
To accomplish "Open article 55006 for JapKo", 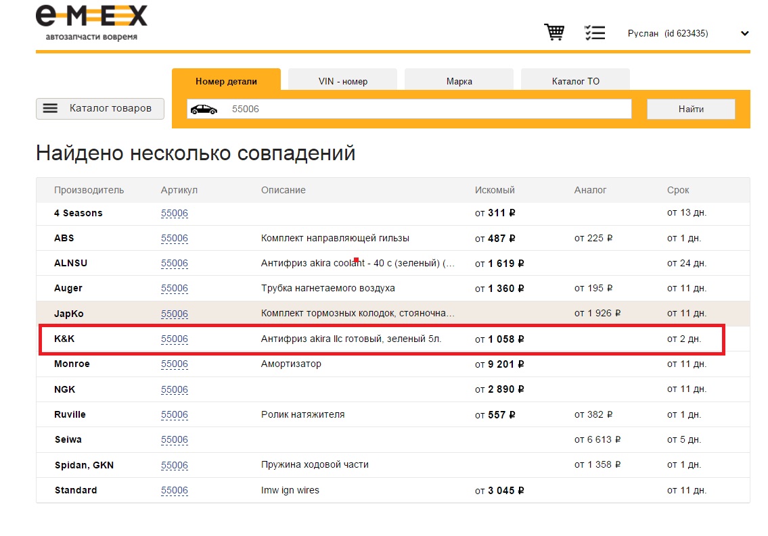I will coord(175,314).
